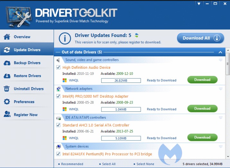230x168 pixels.
Task: Click the available date 2009-12-10
Action: (125, 74)
